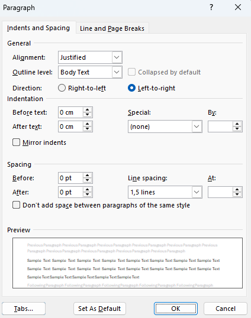Click the spacing After field
This screenshot has height=318, width=251.
click(70, 192)
